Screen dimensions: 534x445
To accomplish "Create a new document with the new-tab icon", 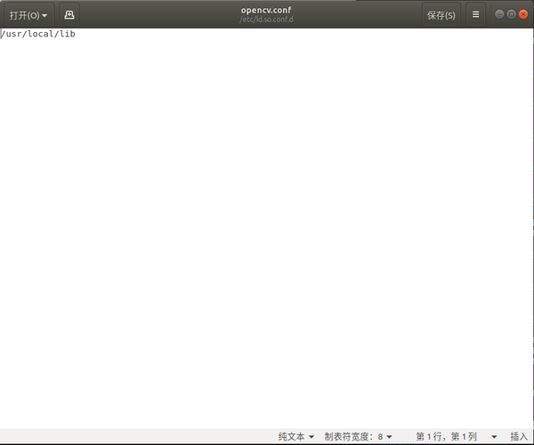I will [x=69, y=14].
